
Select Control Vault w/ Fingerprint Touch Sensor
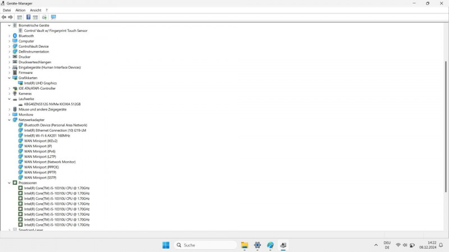56,31
